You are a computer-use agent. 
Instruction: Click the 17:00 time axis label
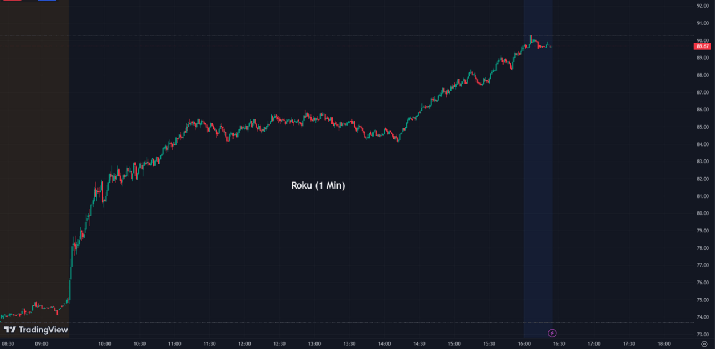[x=594, y=343]
